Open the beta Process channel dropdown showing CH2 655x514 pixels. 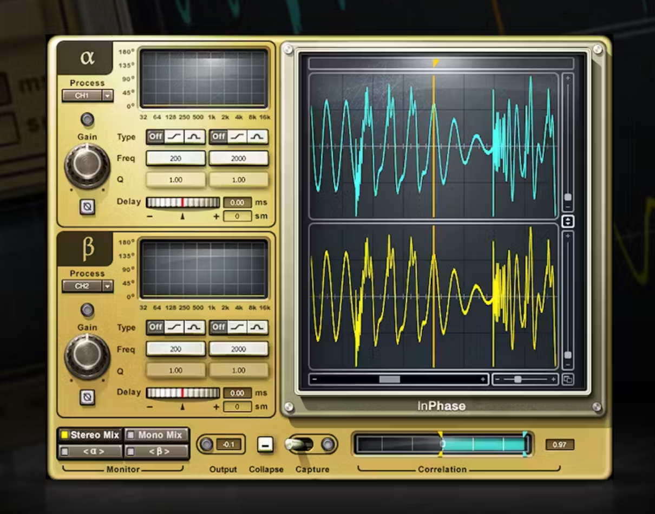click(x=87, y=286)
